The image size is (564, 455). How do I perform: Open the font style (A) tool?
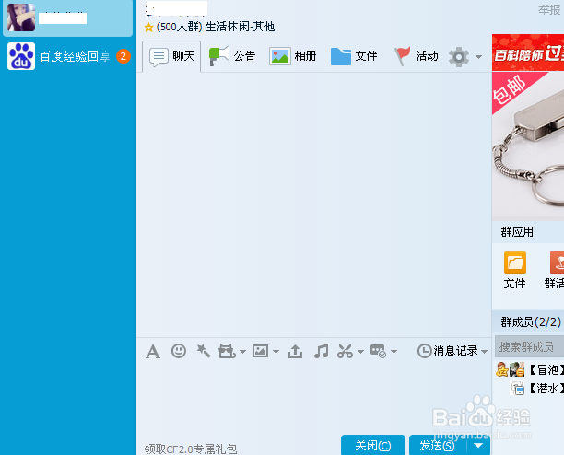pyautogui.click(x=153, y=351)
